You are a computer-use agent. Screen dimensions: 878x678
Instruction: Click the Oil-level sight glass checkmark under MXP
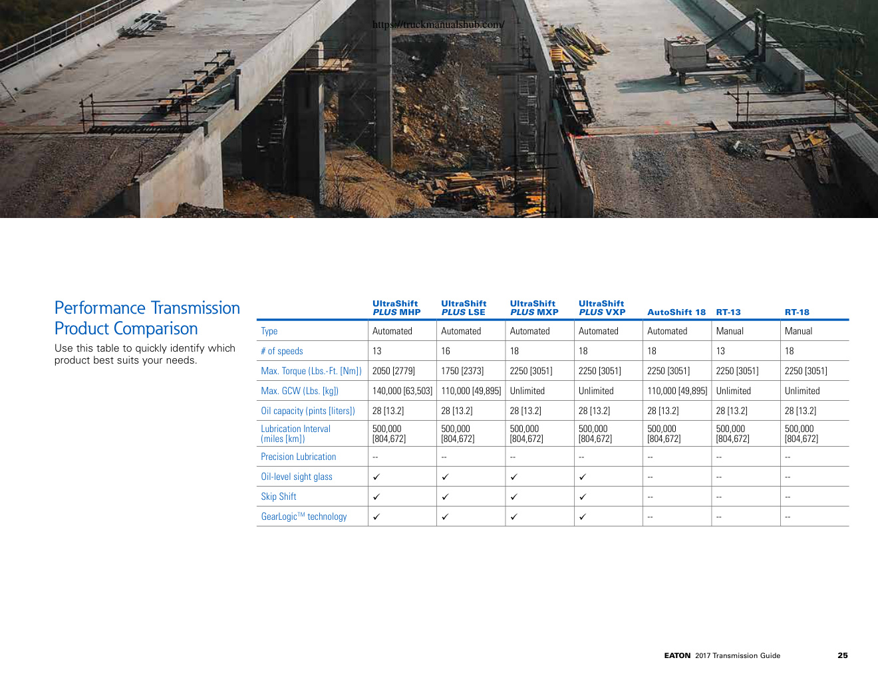[x=514, y=477]
